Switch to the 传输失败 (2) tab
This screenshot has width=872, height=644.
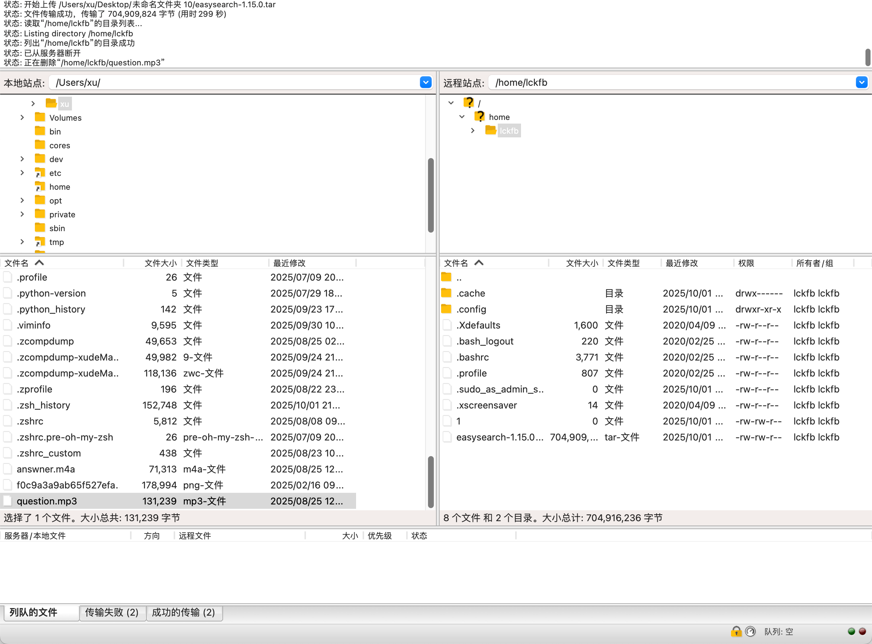112,612
